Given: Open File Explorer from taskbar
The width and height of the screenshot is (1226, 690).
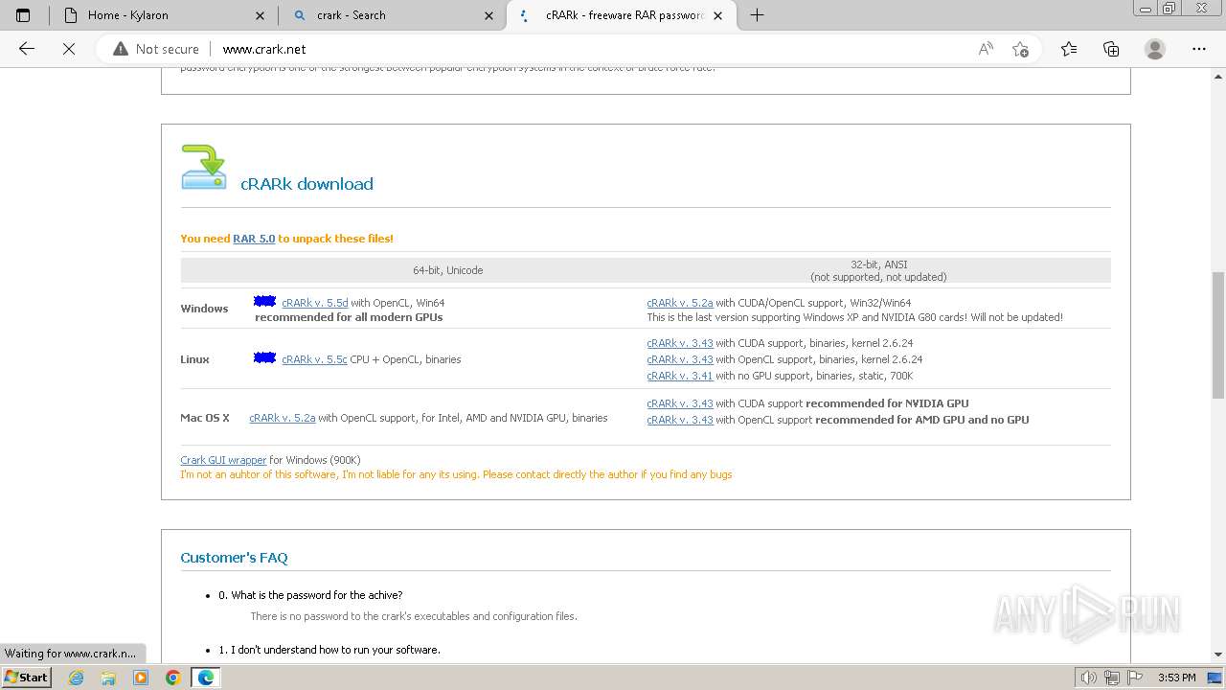Looking at the screenshot, I should point(108,678).
